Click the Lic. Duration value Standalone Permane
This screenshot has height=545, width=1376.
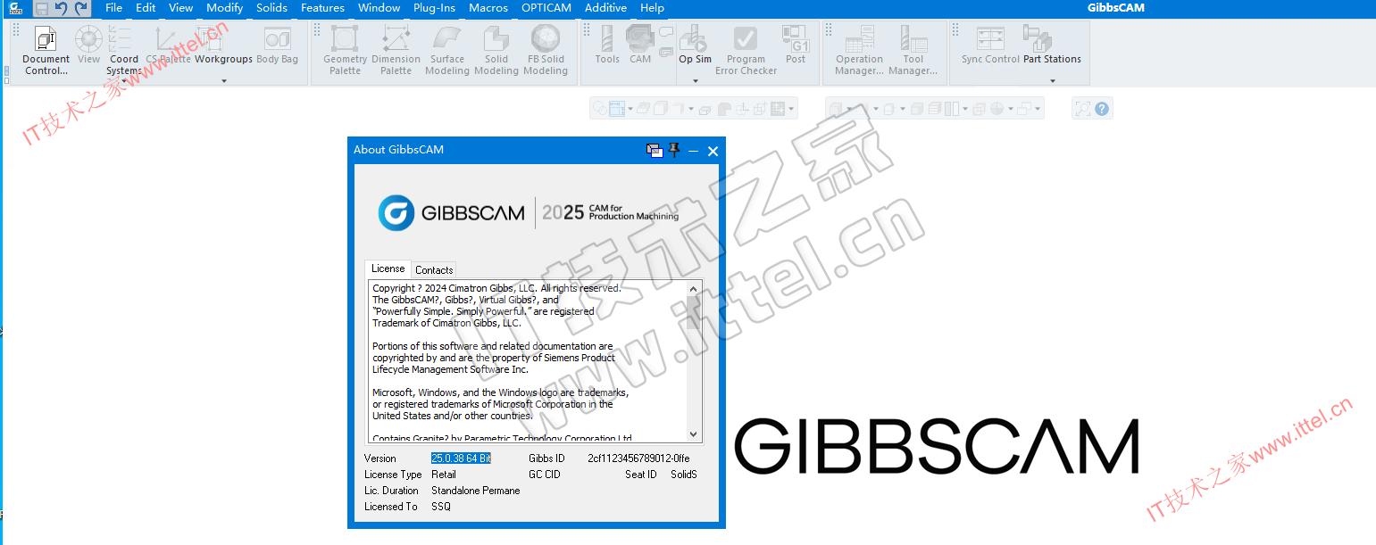476,491
